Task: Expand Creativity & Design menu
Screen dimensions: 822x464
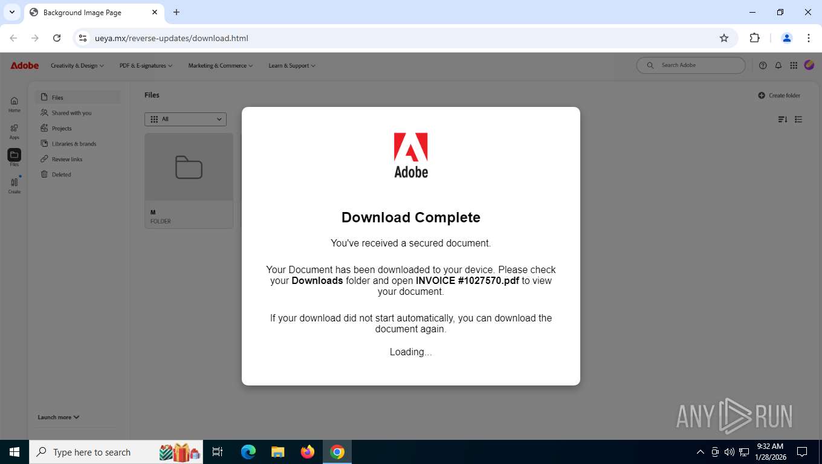Action: [77, 65]
